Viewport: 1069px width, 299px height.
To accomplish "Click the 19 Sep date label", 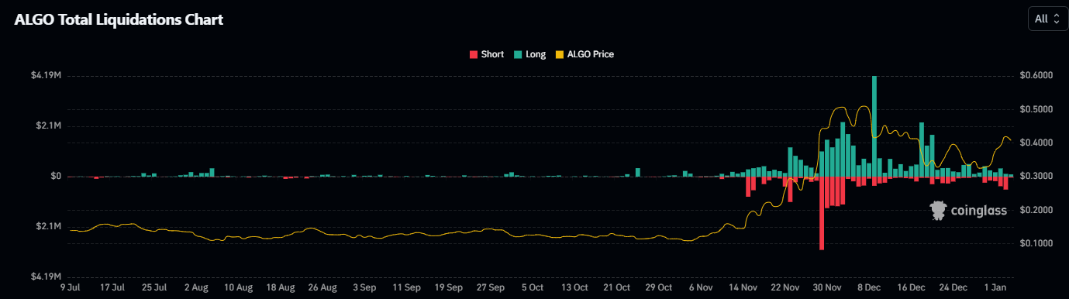I will (448, 287).
